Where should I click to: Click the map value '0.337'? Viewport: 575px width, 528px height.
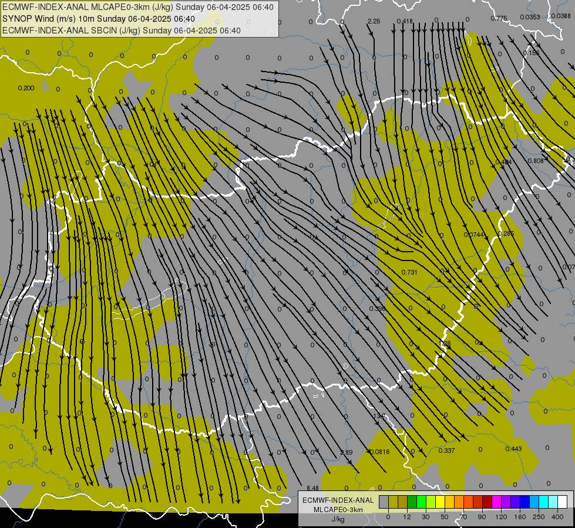[x=446, y=451]
